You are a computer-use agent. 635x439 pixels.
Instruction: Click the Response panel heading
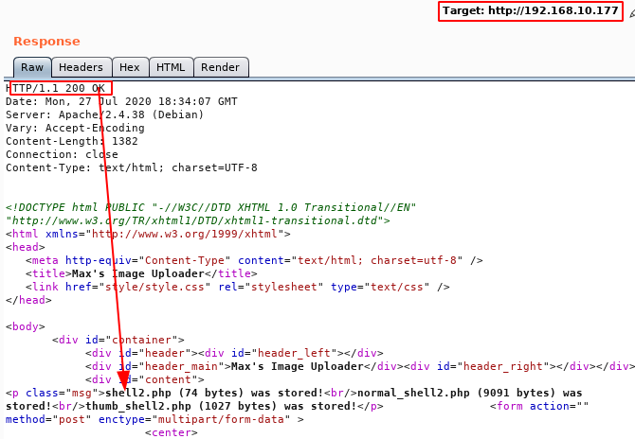click(47, 42)
